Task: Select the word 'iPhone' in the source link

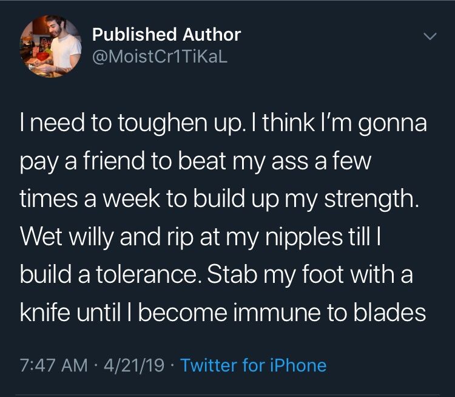Action: coord(298,365)
